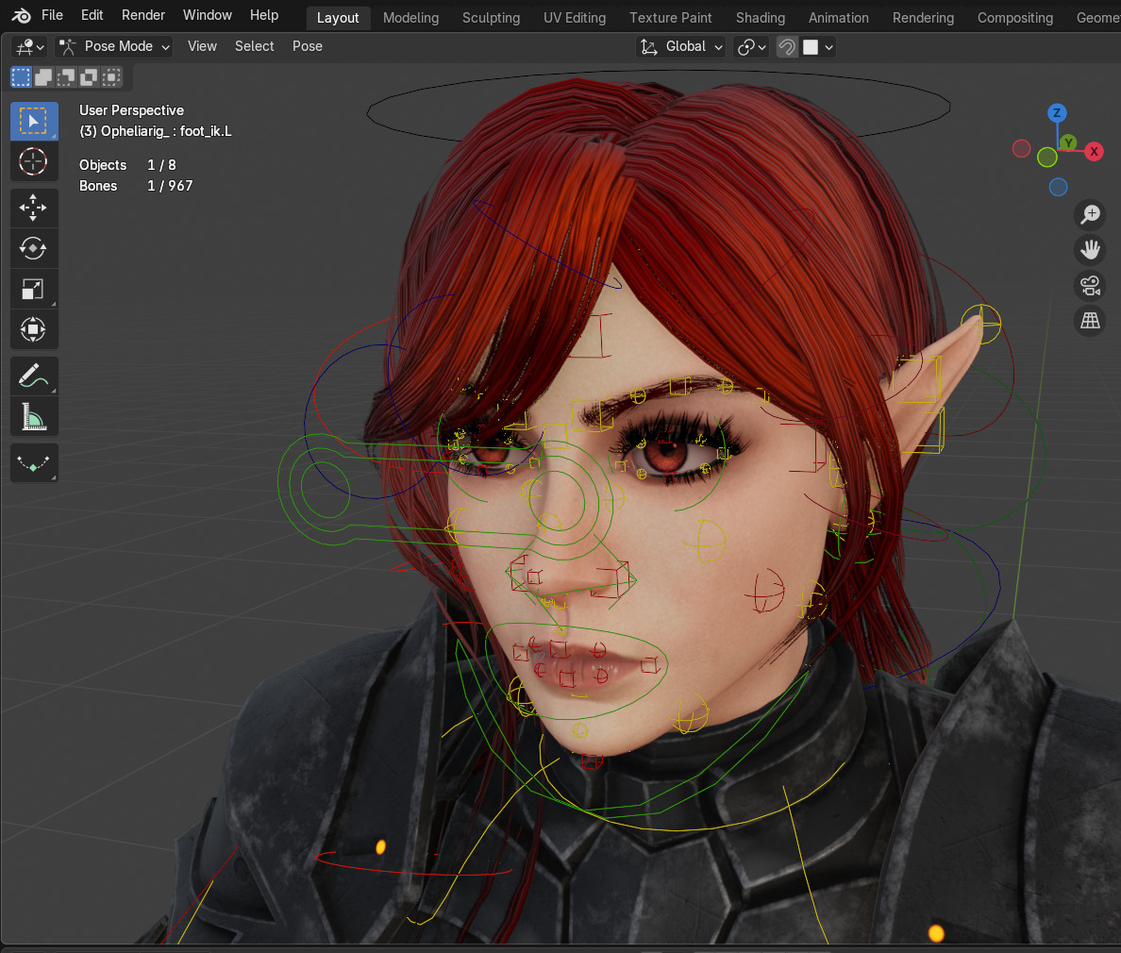
Task: Open the editor type dropdown
Action: pos(30,47)
